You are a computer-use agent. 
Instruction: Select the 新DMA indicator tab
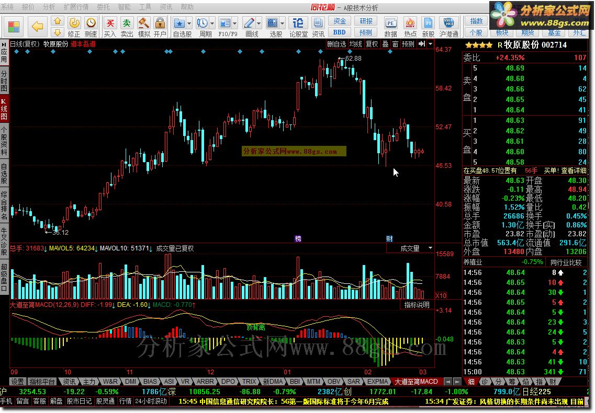(273, 382)
